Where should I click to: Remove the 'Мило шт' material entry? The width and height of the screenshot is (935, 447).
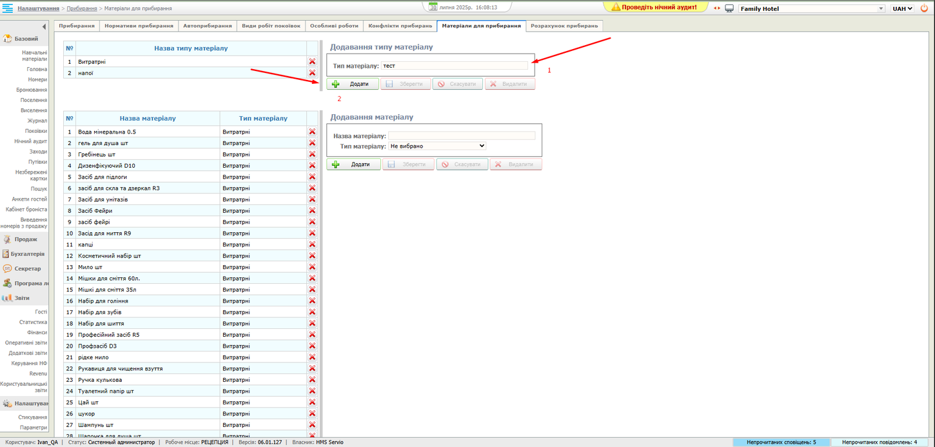(312, 267)
